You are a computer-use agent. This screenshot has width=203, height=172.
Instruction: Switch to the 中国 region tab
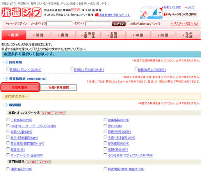tap(138, 35)
